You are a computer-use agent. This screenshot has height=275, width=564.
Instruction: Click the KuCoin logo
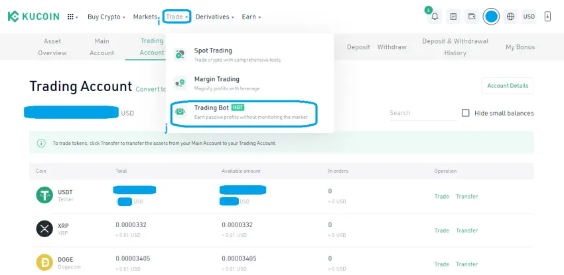coord(33,17)
